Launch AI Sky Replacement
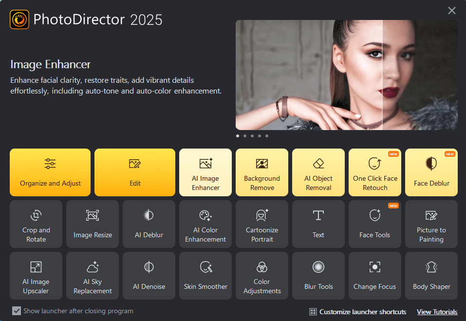466x321 pixels. (92, 276)
